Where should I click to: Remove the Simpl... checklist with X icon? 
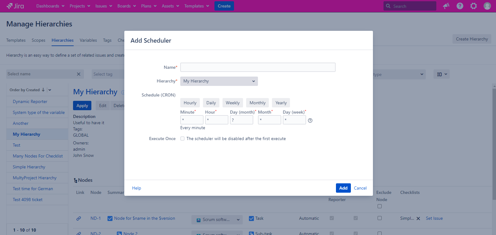click(x=418, y=219)
